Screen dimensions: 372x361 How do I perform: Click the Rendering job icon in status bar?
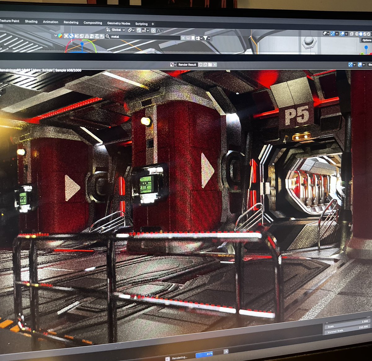pos(168,359)
